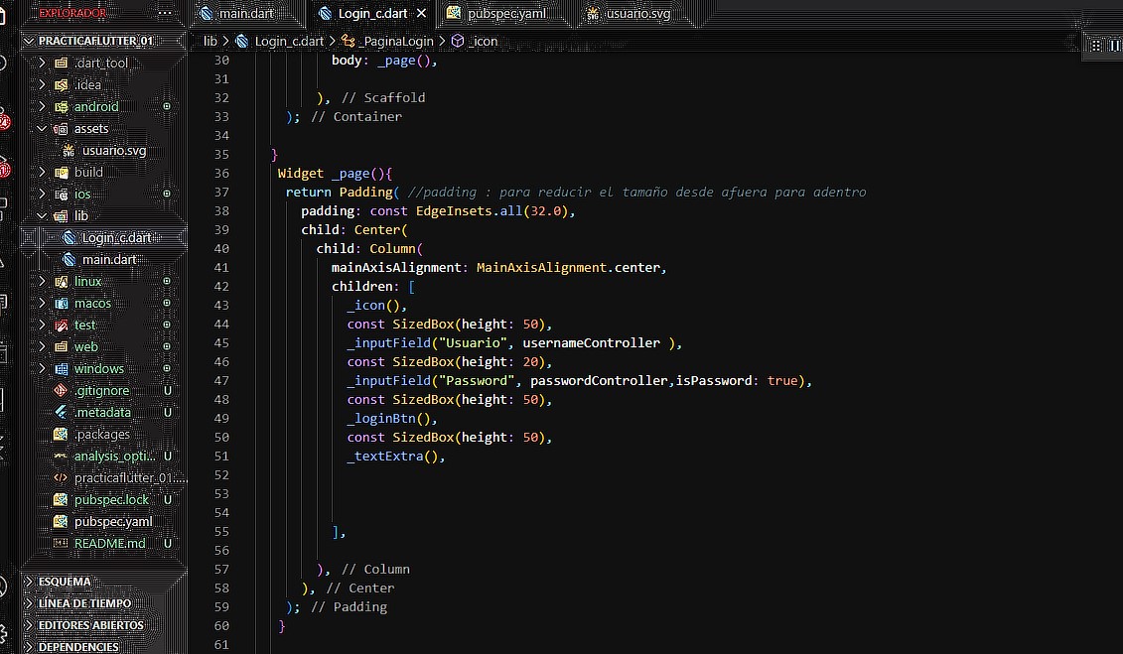The width and height of the screenshot is (1123, 654).
Task: Click the lib breadcrumb
Action: point(210,42)
